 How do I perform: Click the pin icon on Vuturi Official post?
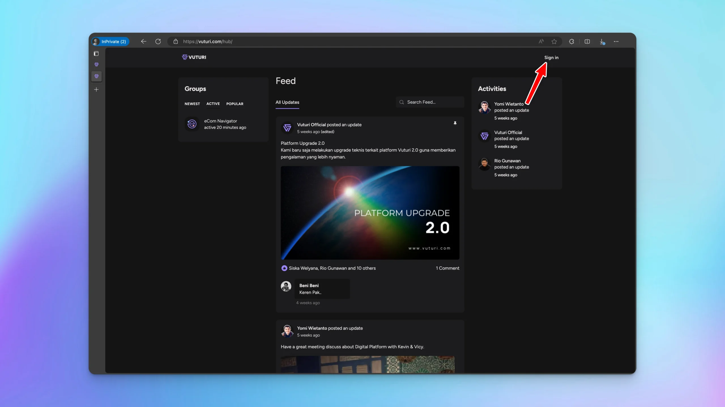point(455,123)
